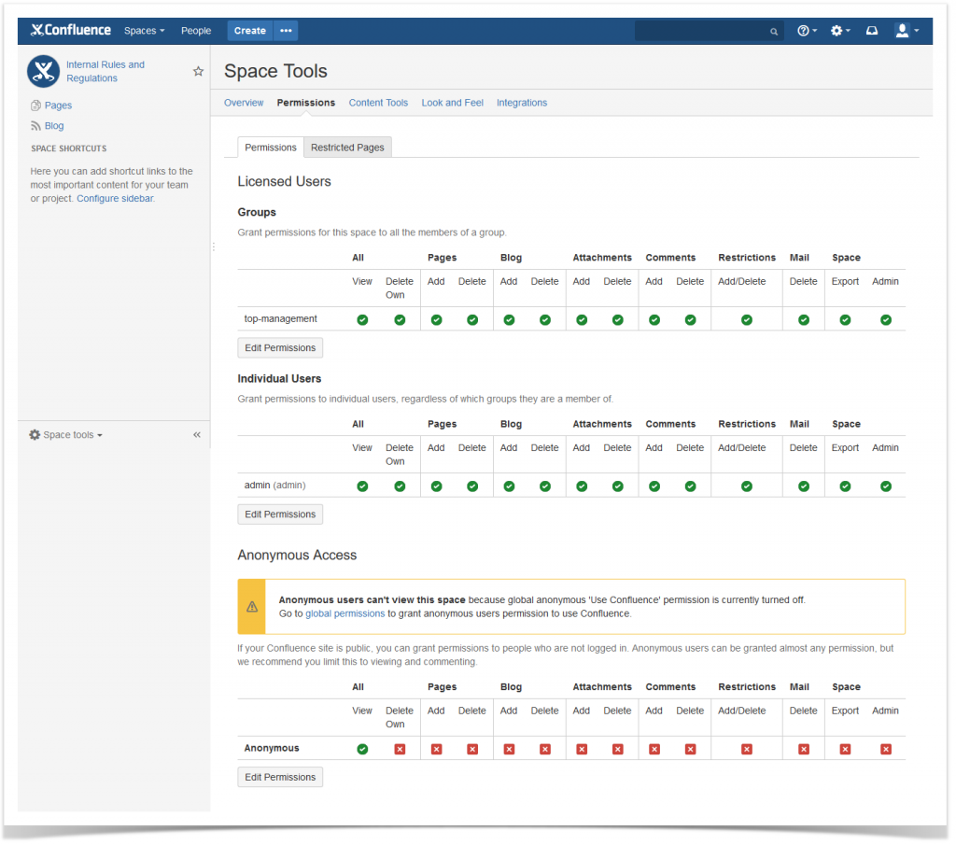The height and width of the screenshot is (845, 956).
Task: Click into the header search field
Action: 701,31
